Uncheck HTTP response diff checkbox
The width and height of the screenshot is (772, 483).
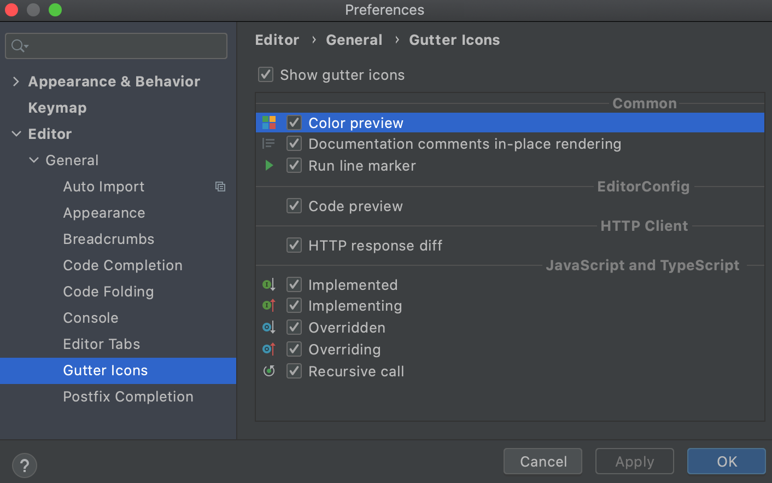[x=294, y=245]
